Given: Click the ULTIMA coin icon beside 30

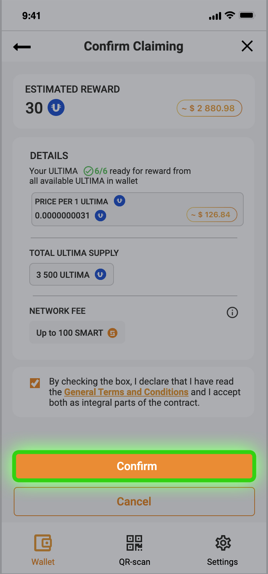Looking at the screenshot, I should point(56,107).
